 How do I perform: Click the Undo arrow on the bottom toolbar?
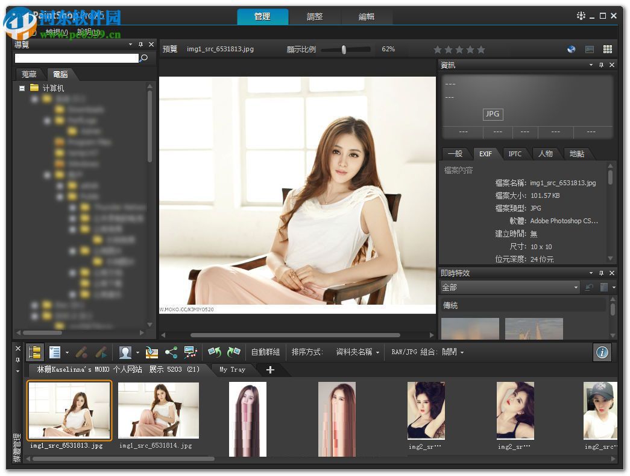pos(214,352)
